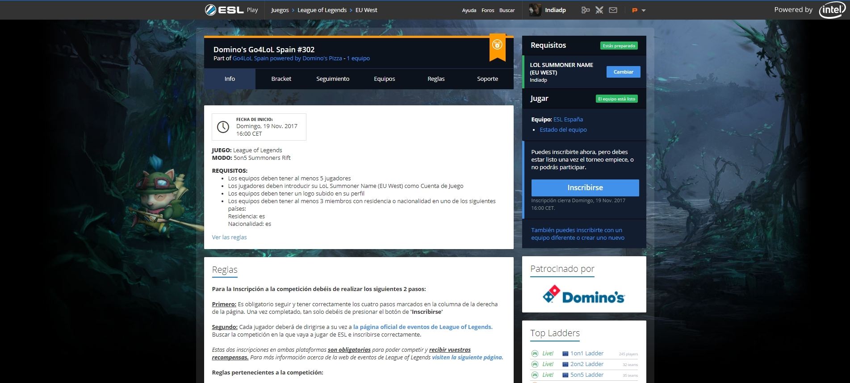This screenshot has height=383, width=850.
Task: Open the ESL España team link
Action: tap(568, 120)
